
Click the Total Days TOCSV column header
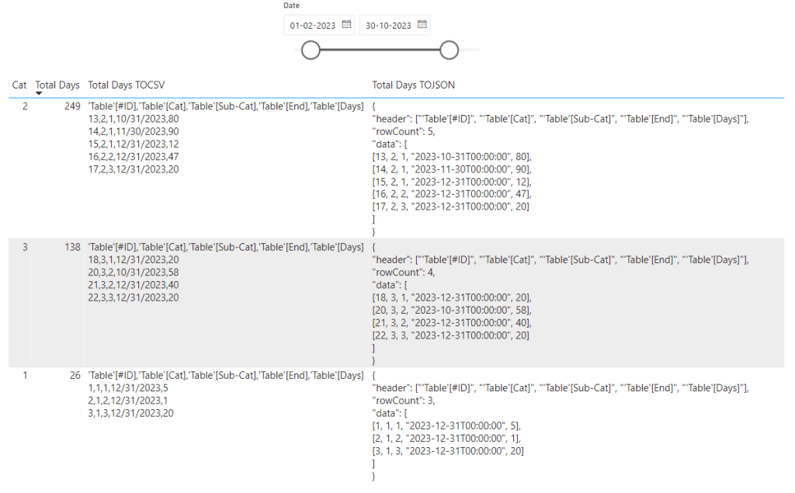coord(127,85)
